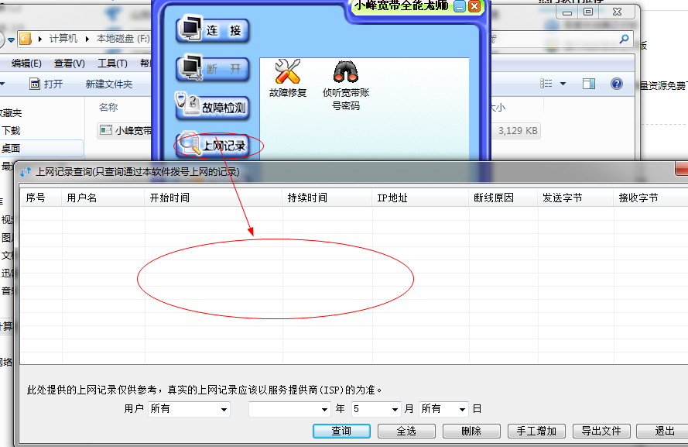Expand the year selection dropdown
The height and width of the screenshot is (447, 688).
click(289, 409)
